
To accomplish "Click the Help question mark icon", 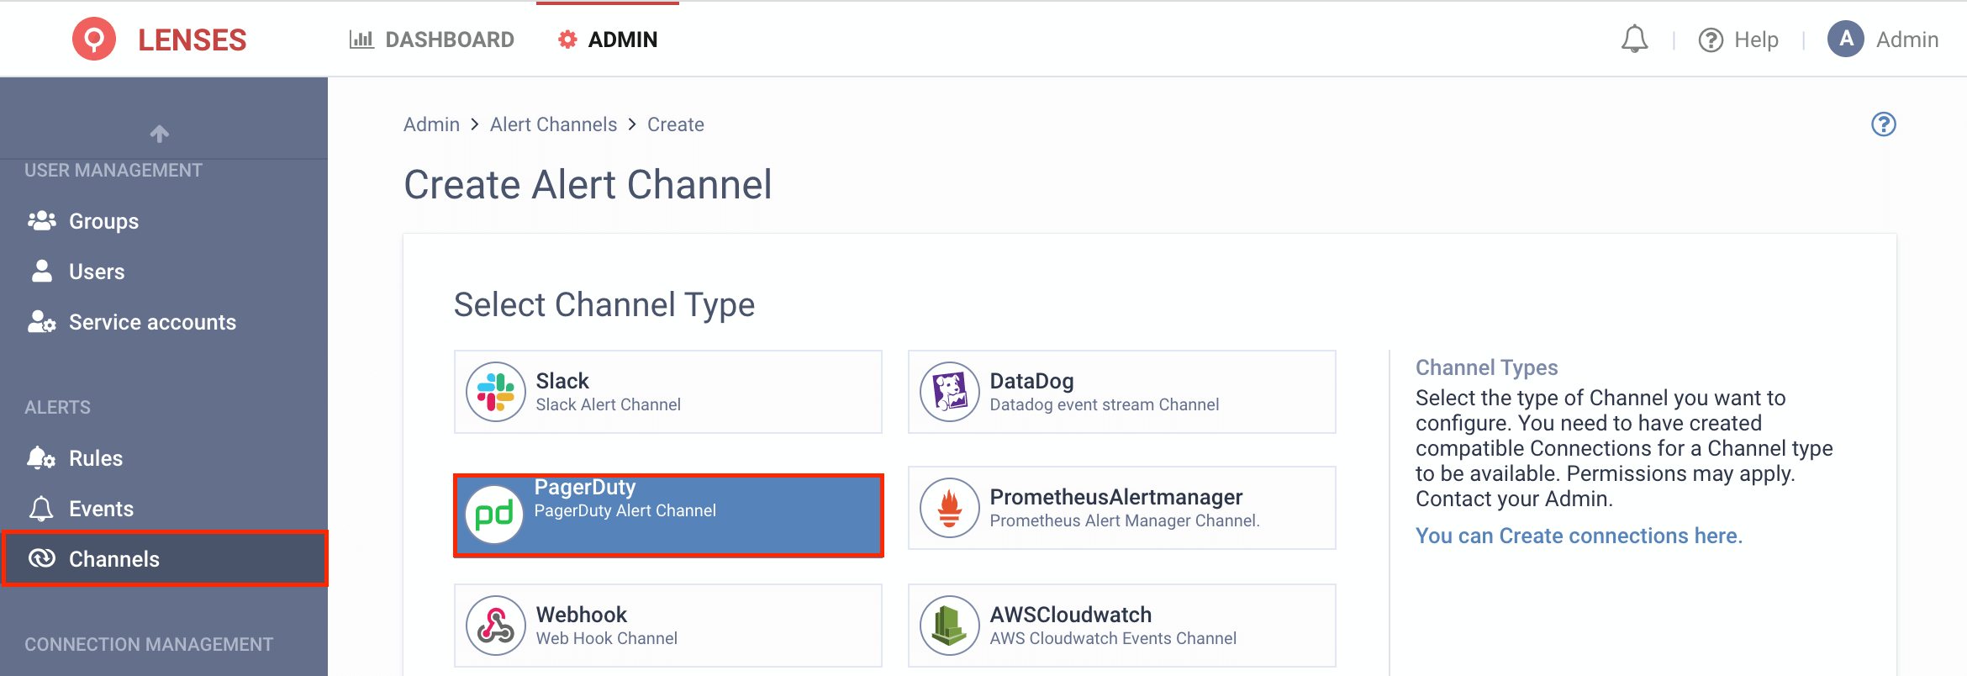I will (x=1711, y=40).
